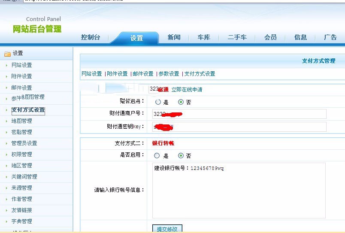Select 是 to enable 财付通 payment
The image size is (345, 233).
pyautogui.click(x=158, y=102)
